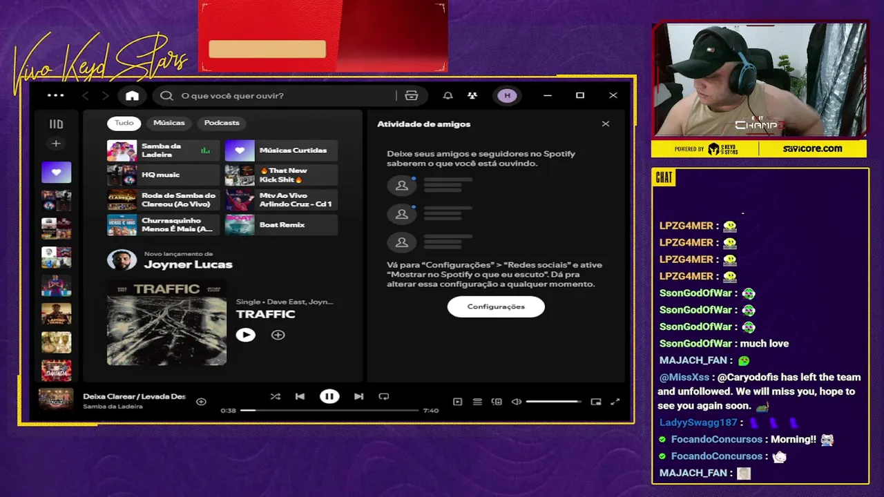Open Deixa Clarear song title
Screen dimensions: 884x497
click(x=134, y=397)
